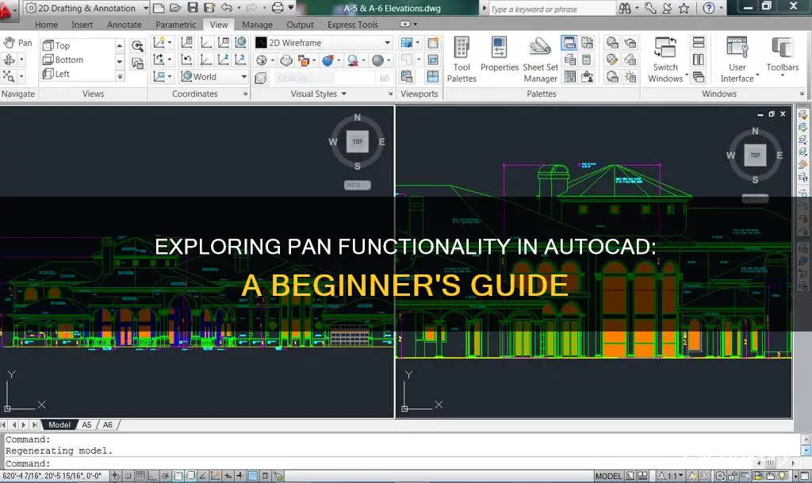Image resolution: width=812 pixels, height=483 pixels.
Task: Expand the views list gallery
Action: point(120,77)
